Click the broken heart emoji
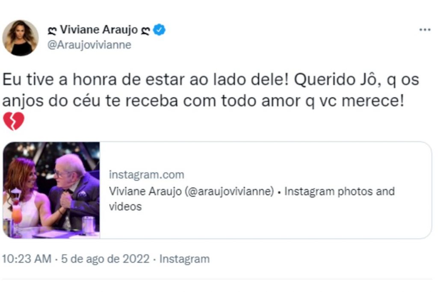 (14, 122)
